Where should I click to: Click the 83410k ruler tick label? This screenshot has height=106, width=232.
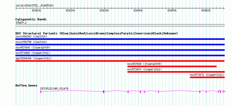pos(36,10)
